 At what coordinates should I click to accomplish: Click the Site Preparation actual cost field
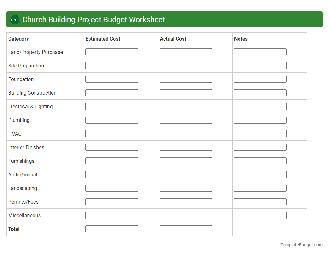pyautogui.click(x=186, y=65)
